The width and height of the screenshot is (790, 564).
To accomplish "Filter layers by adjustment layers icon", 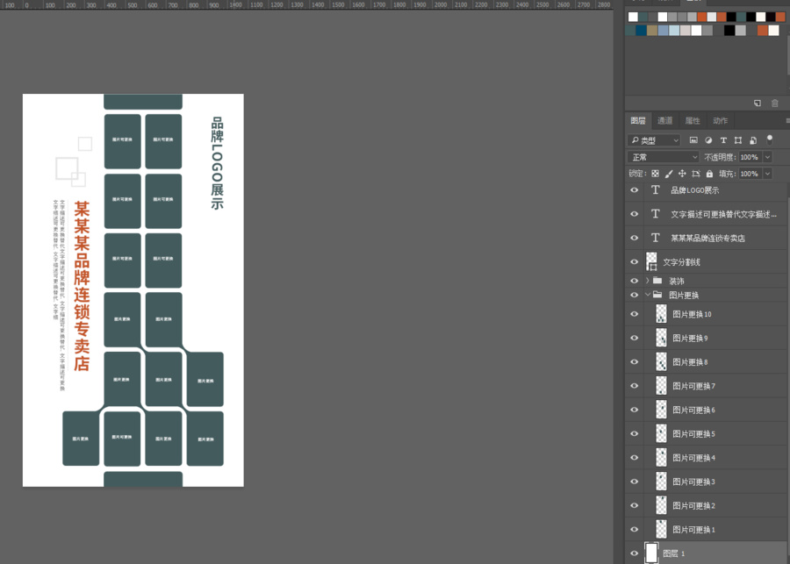I will [708, 140].
